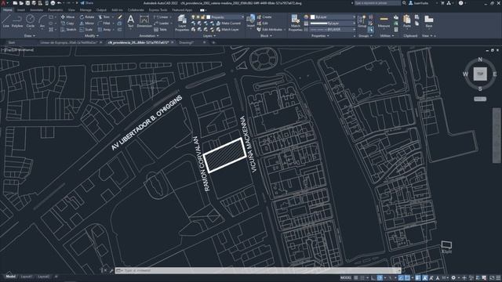Viewport: 502px width, 282px height.
Task: Toggle snap mode in status bar
Action: (362, 278)
